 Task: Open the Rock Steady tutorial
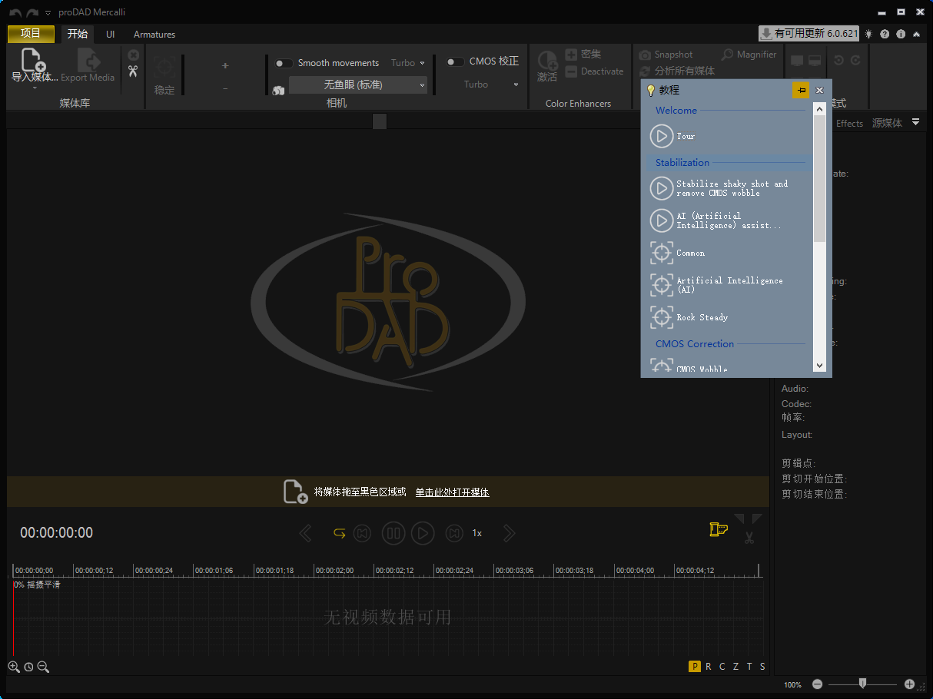pos(662,317)
